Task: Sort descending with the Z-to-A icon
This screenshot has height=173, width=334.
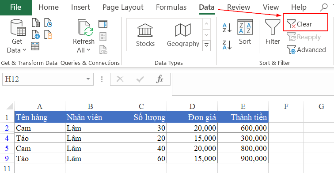Action: pyautogui.click(x=227, y=45)
